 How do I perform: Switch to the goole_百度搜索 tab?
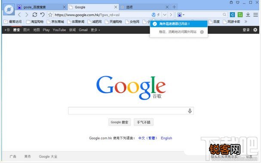(42, 7)
